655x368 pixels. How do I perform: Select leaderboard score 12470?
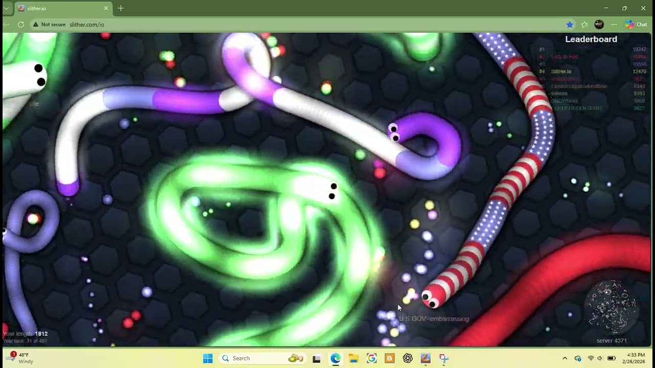click(x=639, y=72)
